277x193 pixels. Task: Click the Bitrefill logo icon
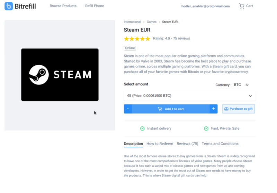tap(9, 6)
